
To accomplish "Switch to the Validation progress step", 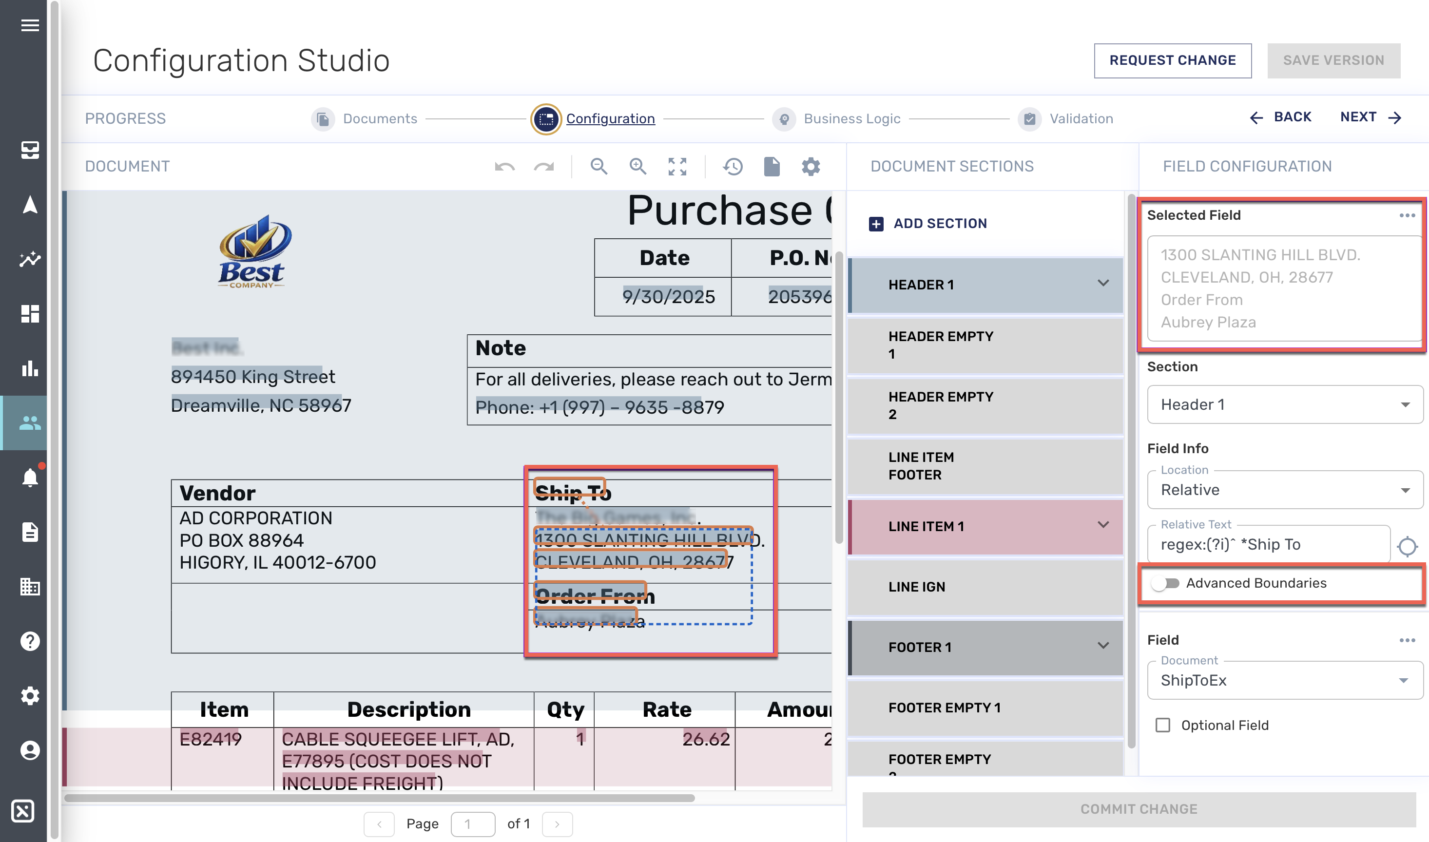I will (1080, 118).
